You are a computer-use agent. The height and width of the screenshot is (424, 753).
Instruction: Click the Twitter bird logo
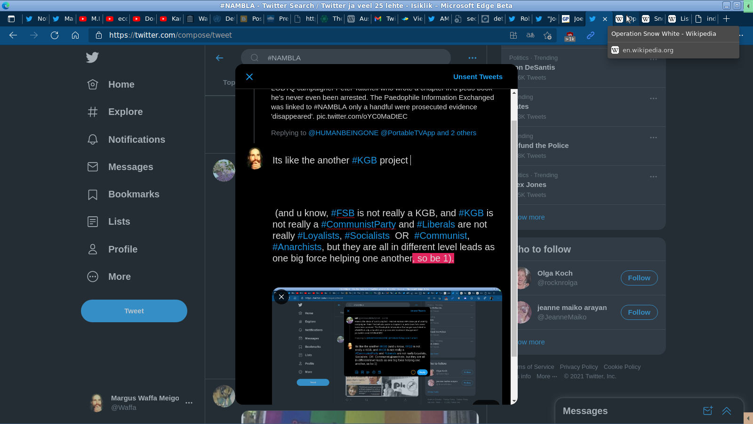pyautogui.click(x=92, y=57)
